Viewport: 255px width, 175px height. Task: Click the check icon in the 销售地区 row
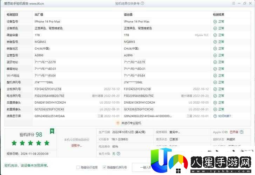coord(215,49)
